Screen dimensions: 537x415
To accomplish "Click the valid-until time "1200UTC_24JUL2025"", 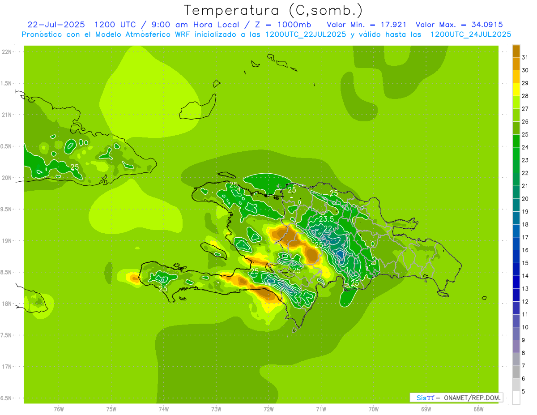I will [x=471, y=34].
